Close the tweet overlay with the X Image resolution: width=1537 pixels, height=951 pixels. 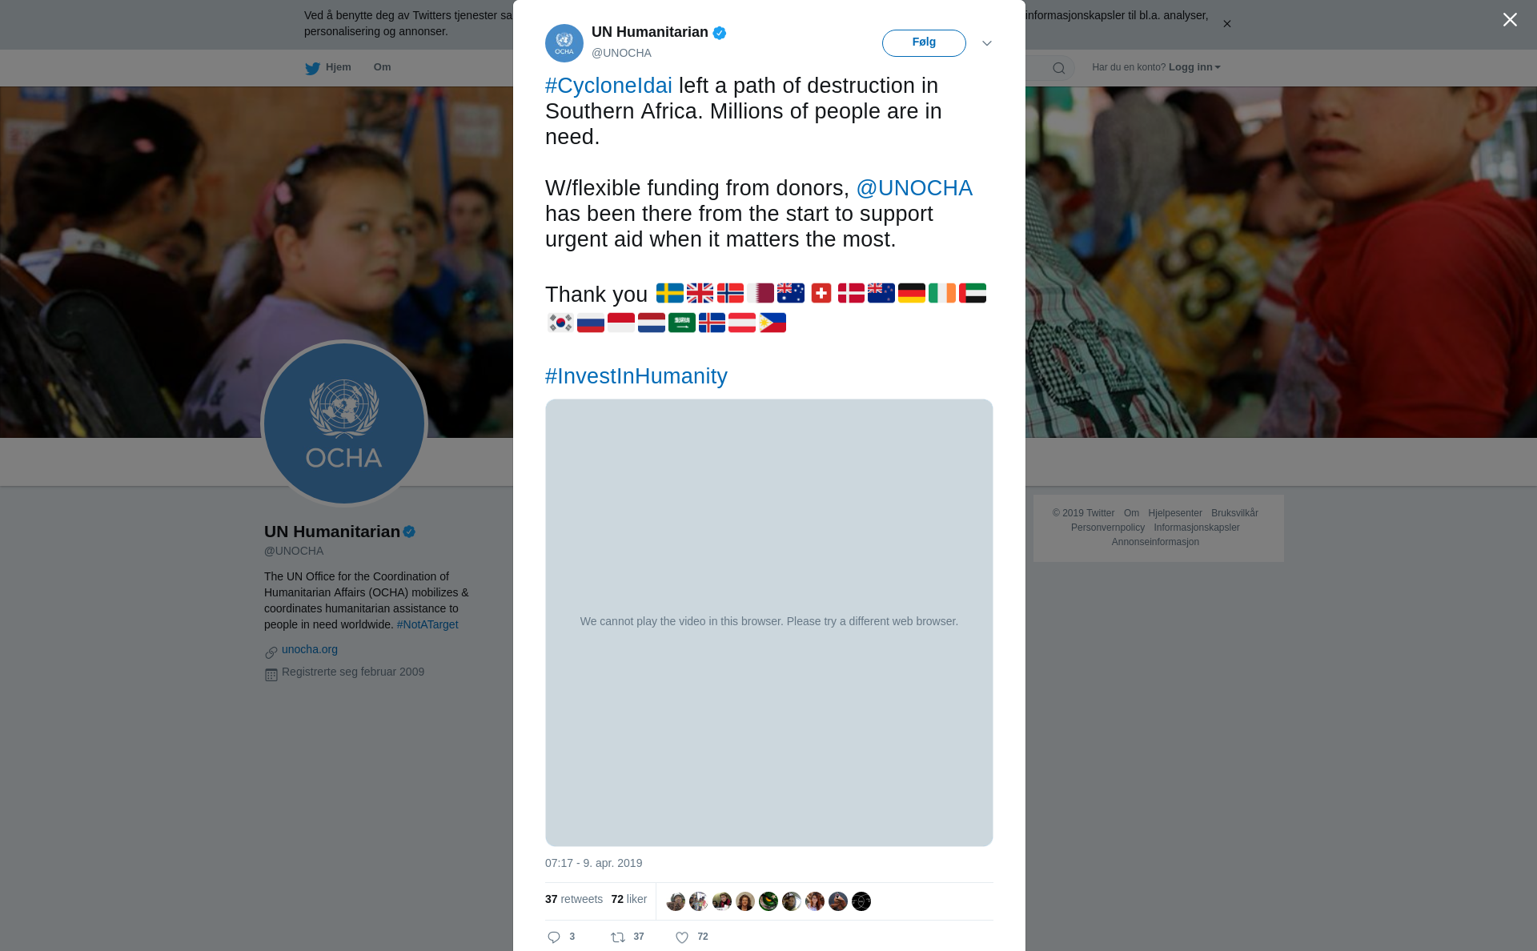[x=1510, y=20]
